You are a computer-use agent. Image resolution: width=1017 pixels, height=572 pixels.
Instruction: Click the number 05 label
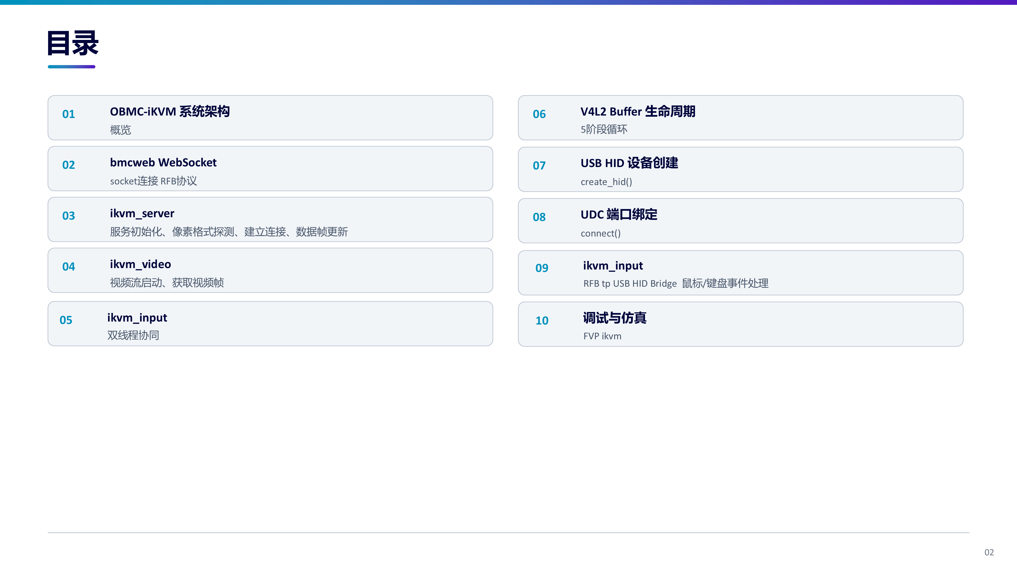click(x=66, y=320)
